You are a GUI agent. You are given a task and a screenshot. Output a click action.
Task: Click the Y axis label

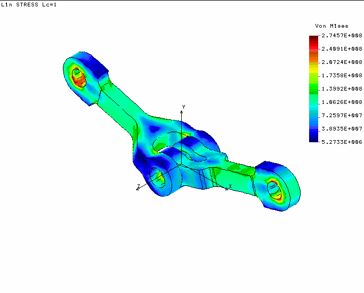point(184,107)
